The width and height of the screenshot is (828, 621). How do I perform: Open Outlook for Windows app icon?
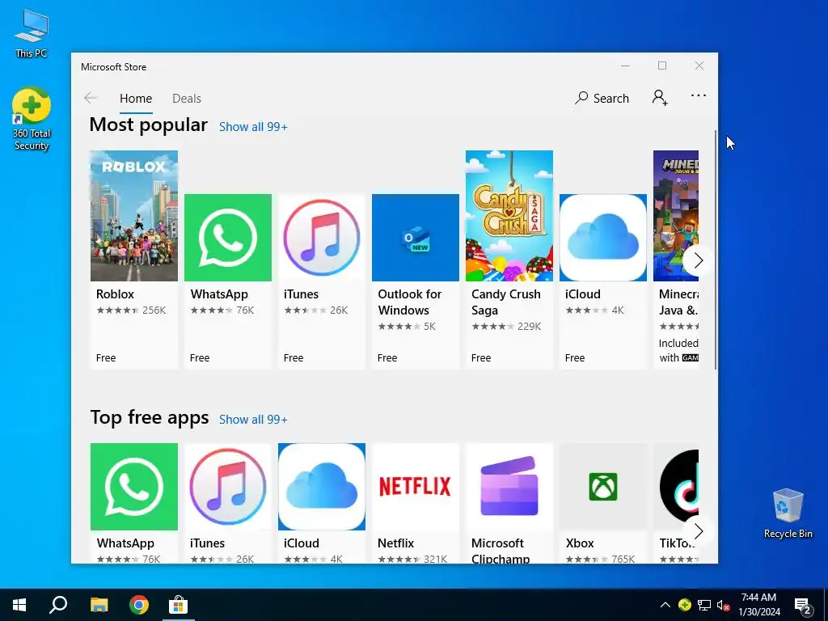[416, 238]
